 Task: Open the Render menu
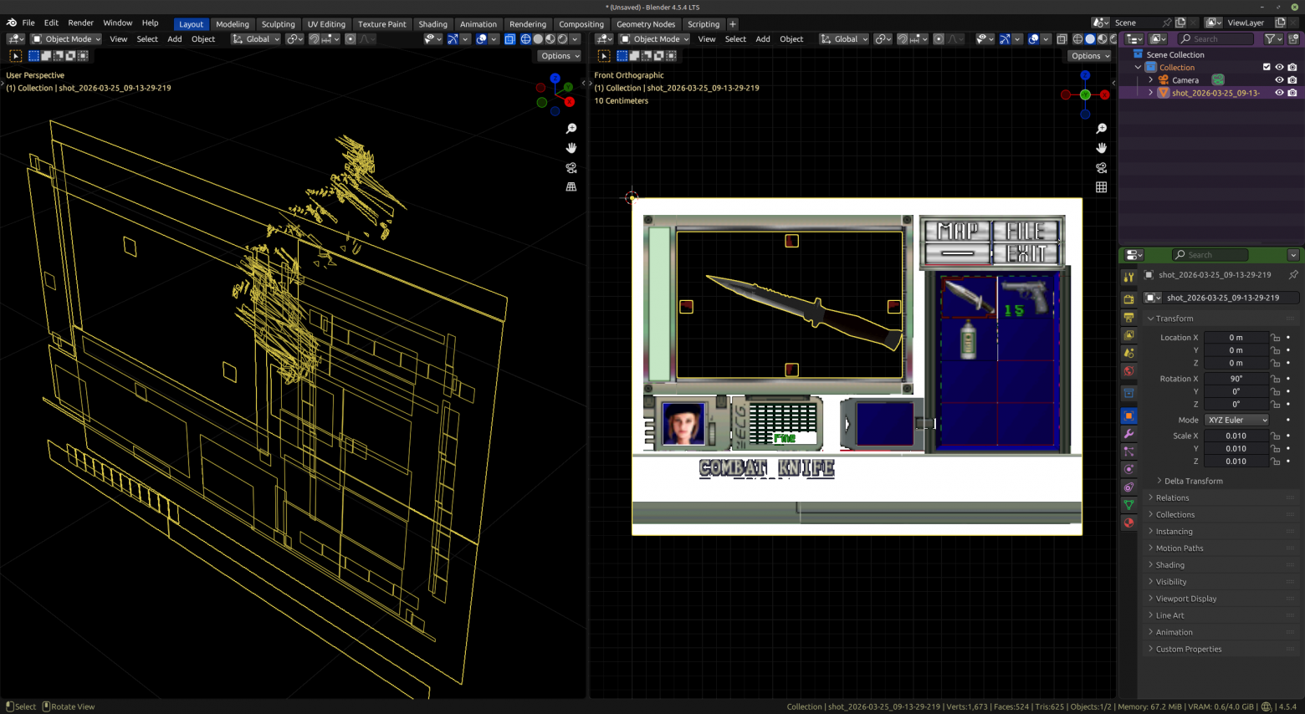click(80, 23)
